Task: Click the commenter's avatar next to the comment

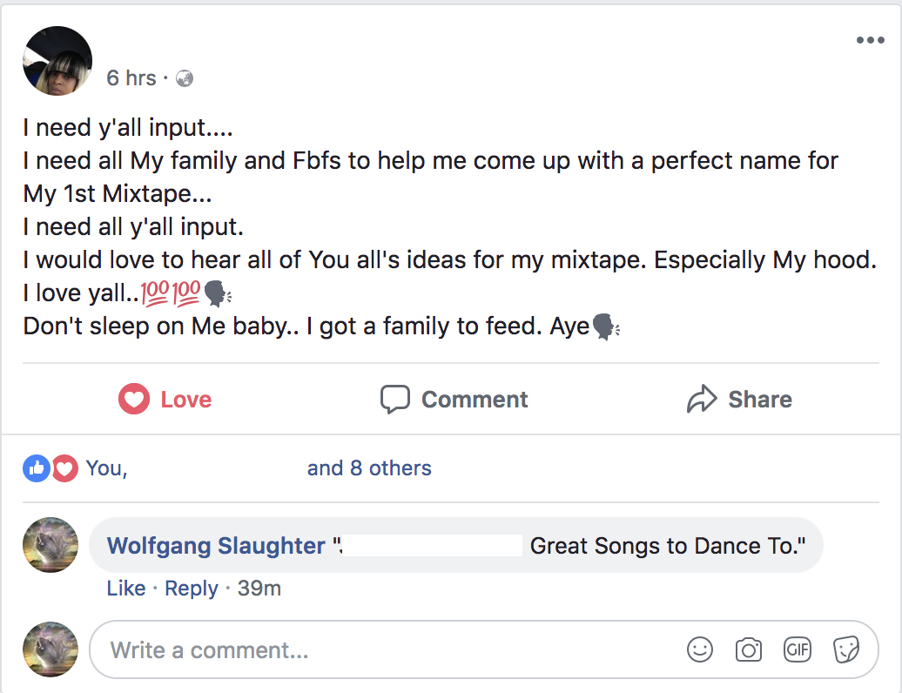Action: coord(50,546)
